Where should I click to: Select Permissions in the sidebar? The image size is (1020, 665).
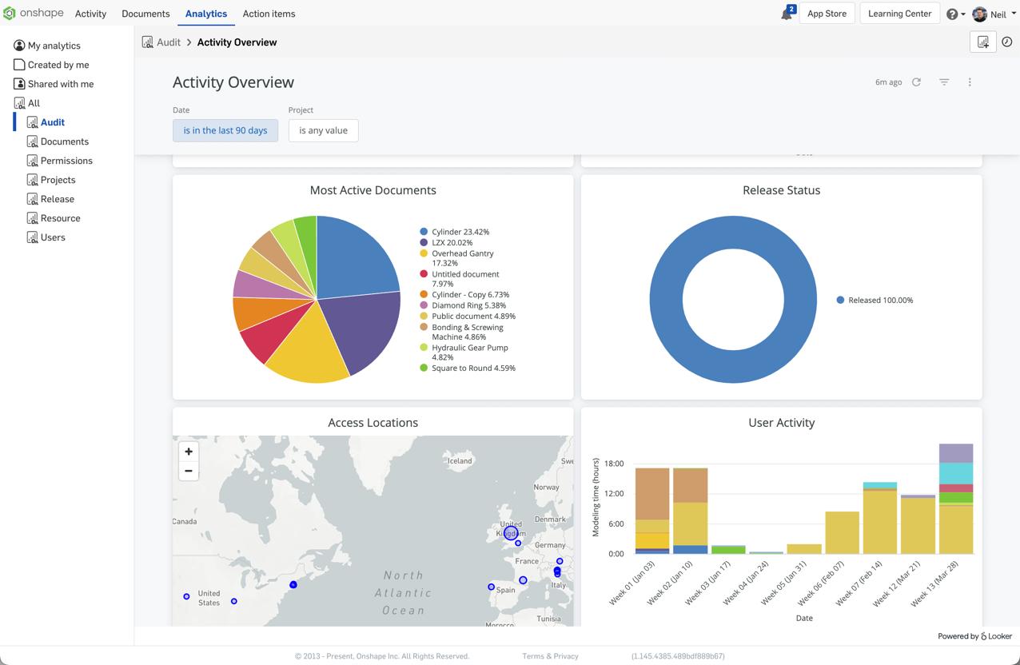tap(66, 161)
